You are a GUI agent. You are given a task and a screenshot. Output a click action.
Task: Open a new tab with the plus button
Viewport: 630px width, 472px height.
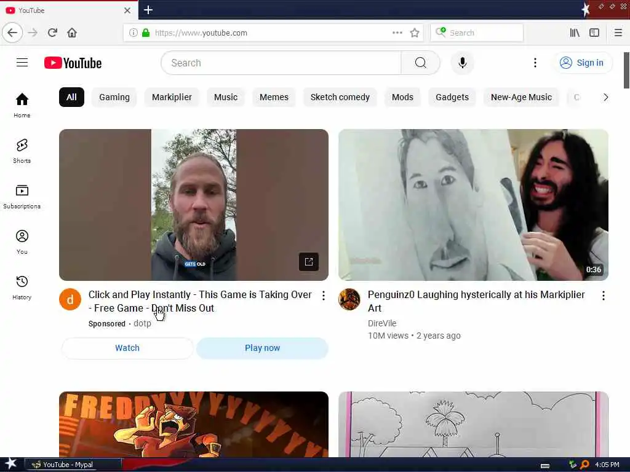point(148,10)
